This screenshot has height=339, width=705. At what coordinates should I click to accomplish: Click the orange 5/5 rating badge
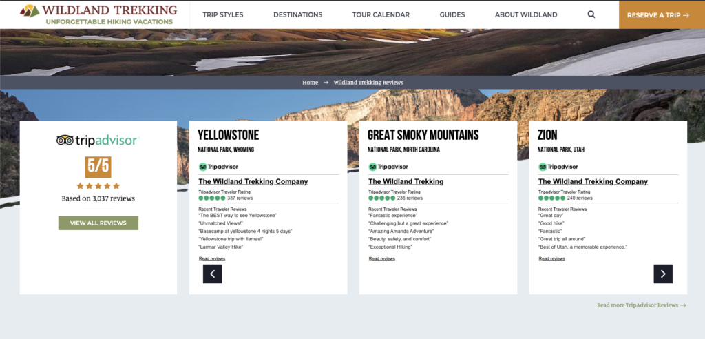98,167
